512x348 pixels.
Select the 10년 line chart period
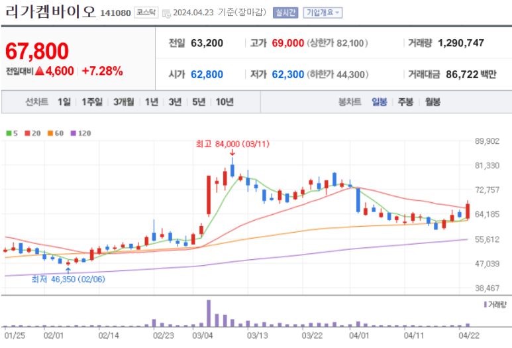point(225,102)
